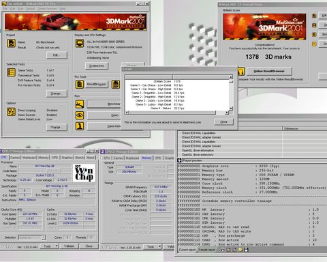Click the Differences column header

click(305, 128)
